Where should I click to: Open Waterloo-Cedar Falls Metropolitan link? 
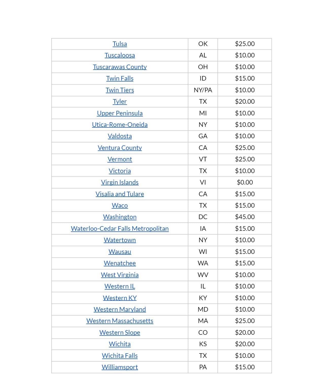(x=120, y=229)
